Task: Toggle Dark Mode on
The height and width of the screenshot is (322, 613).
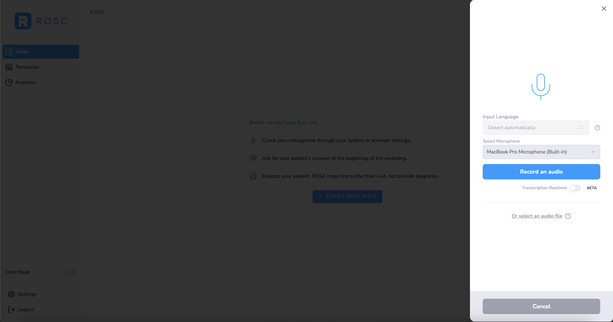Action: tap(67, 272)
